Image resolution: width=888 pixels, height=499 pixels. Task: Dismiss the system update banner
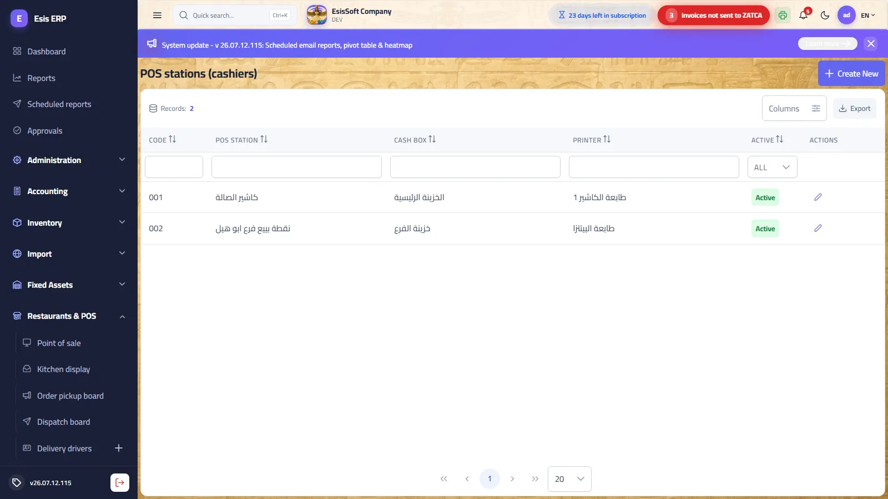pyautogui.click(x=871, y=44)
